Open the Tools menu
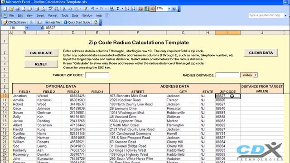The image size is (290, 163). [x=64, y=15]
